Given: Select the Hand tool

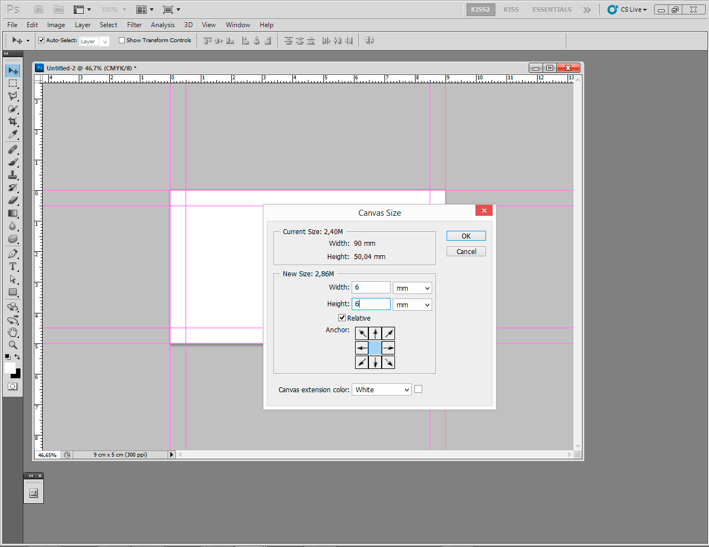Looking at the screenshot, I should 13,333.
